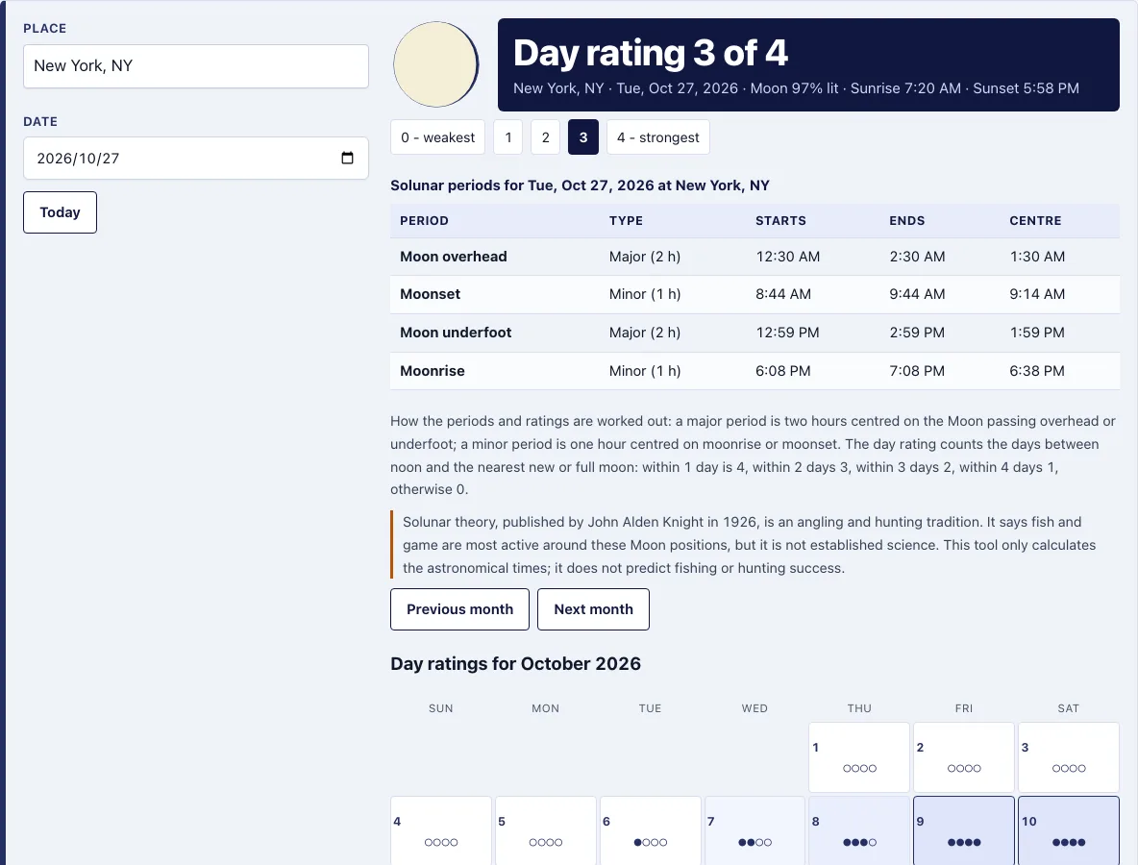The image size is (1138, 865).
Task: Click the PERIOD column header
Action: click(425, 221)
